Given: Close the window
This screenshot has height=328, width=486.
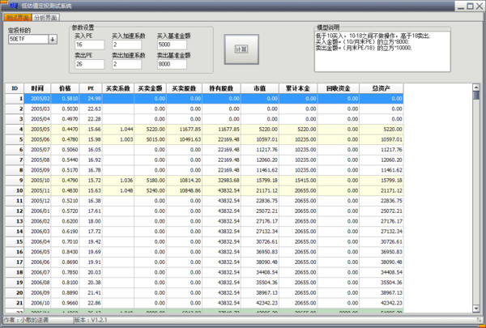Looking at the screenshot, I should click(x=480, y=6).
